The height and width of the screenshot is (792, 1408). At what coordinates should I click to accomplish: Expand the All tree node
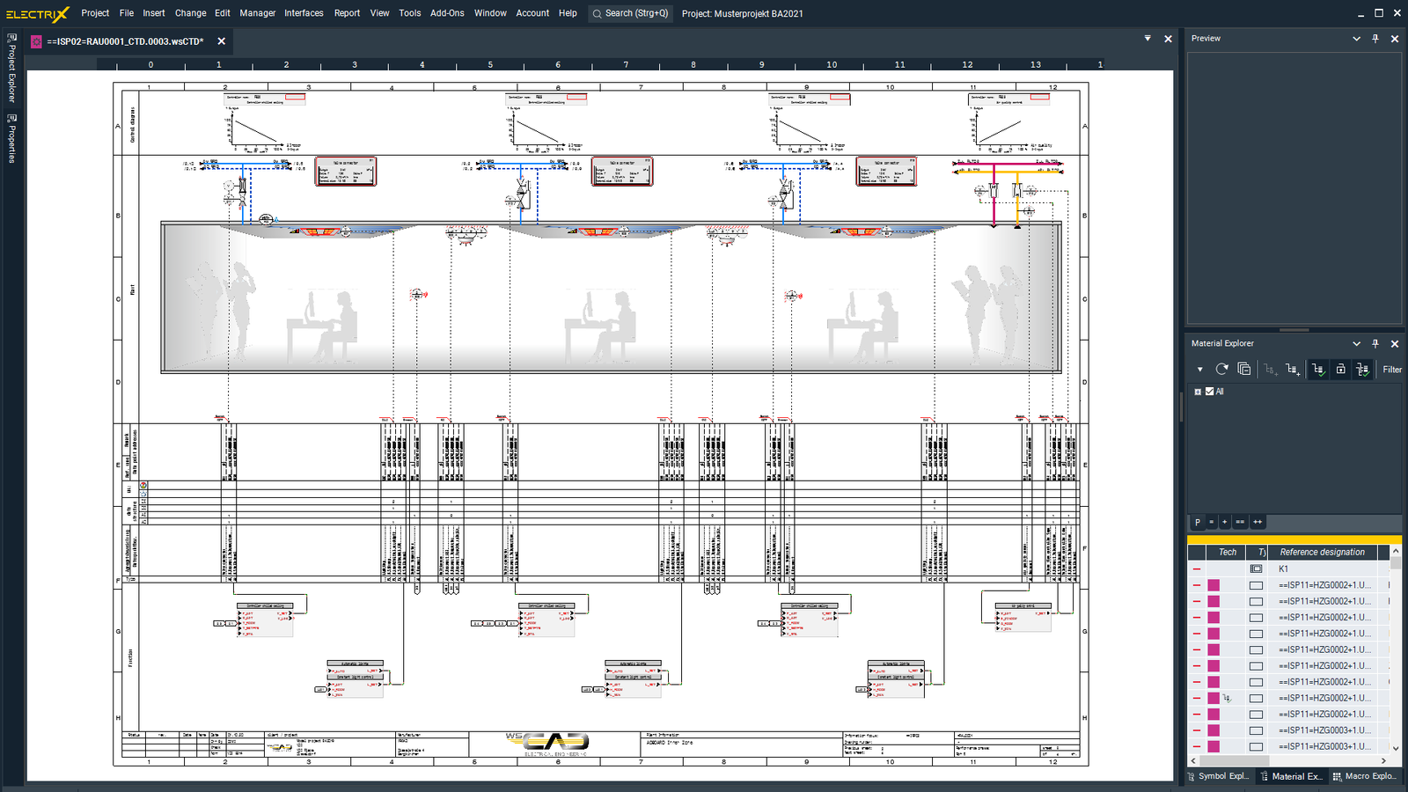(1198, 392)
